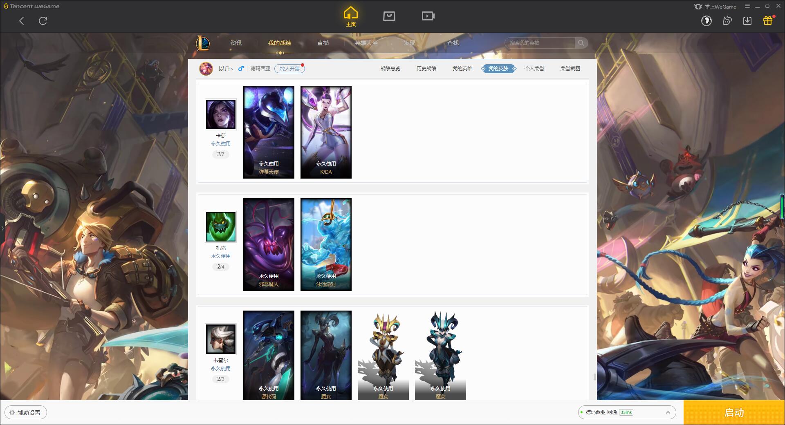
Task: Switch to the 英雄大全 tab
Action: pyautogui.click(x=366, y=43)
